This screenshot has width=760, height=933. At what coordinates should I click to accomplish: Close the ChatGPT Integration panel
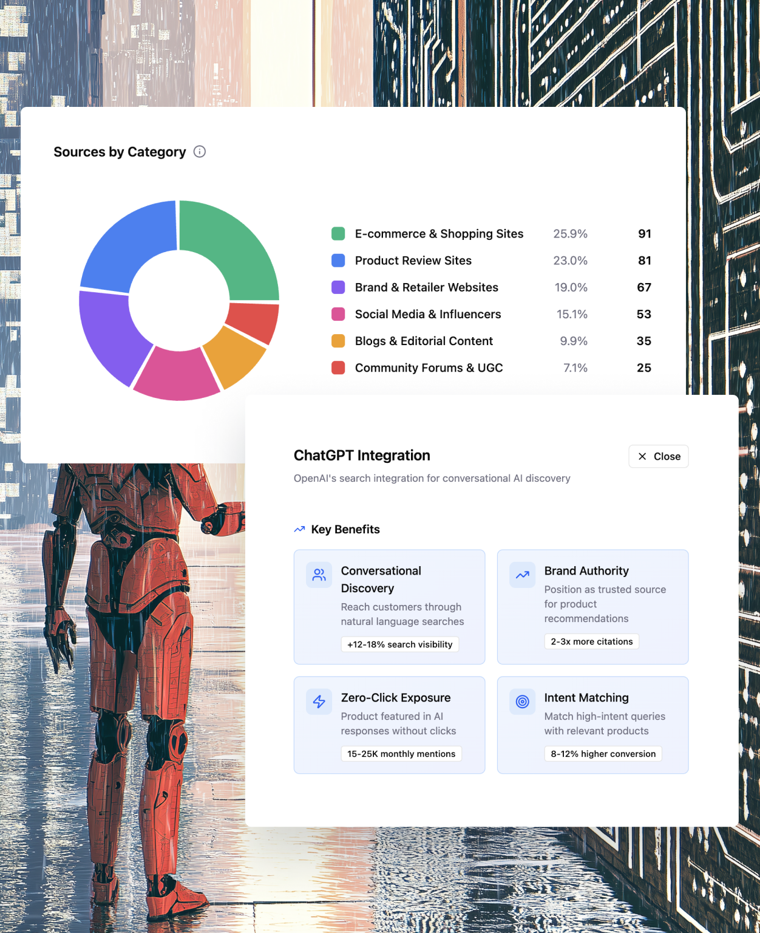(x=659, y=456)
